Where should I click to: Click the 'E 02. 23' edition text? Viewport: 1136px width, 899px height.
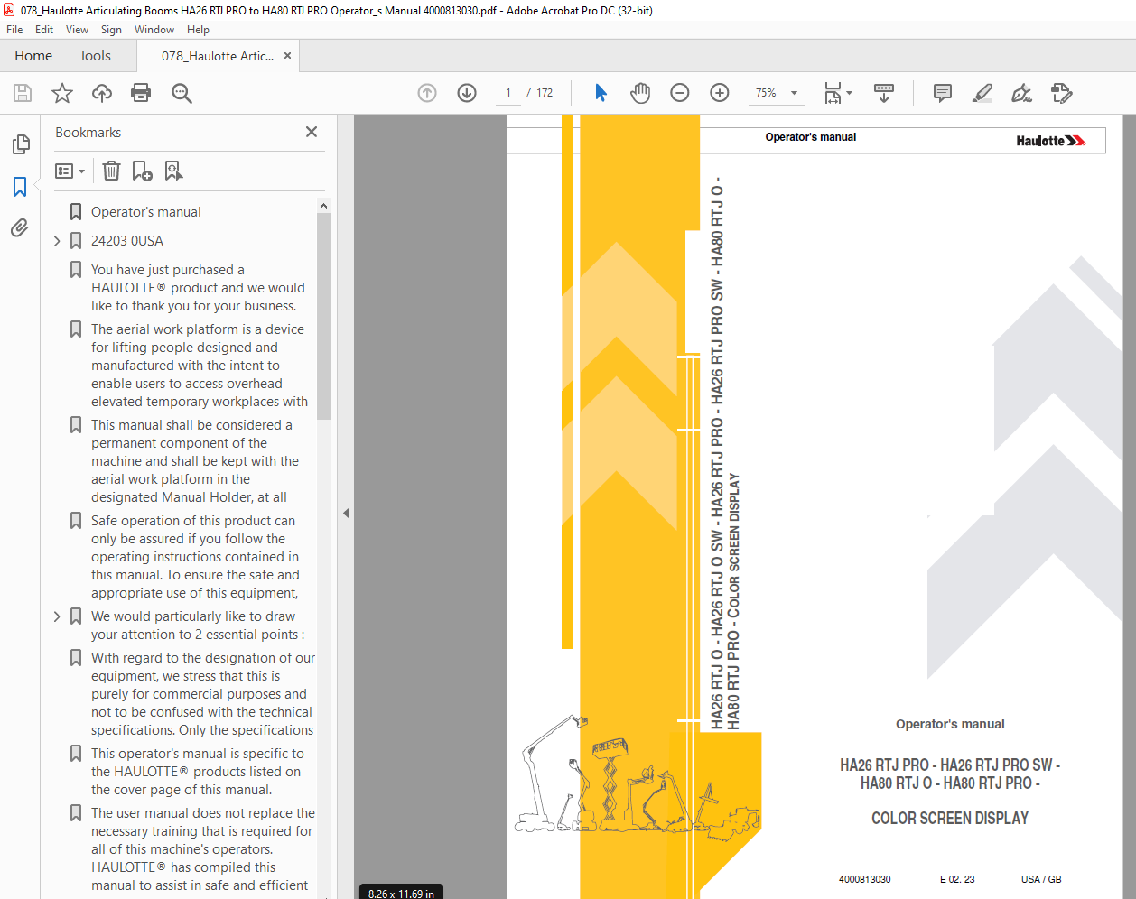point(957,879)
